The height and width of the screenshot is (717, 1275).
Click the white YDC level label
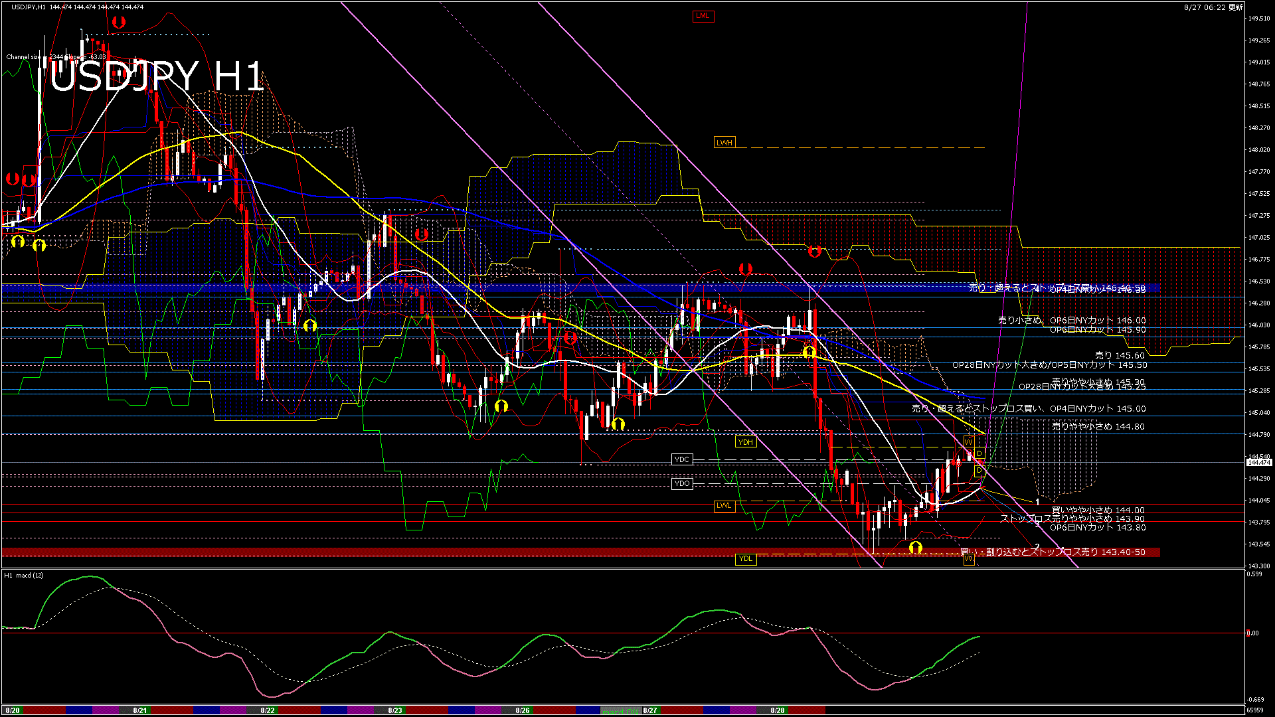tap(682, 459)
